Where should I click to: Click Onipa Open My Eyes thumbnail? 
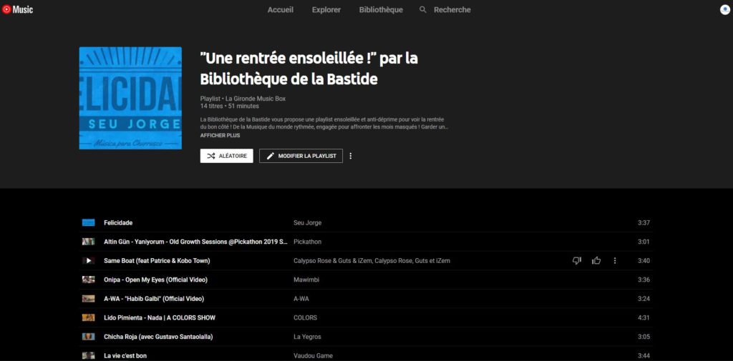pyautogui.click(x=88, y=280)
